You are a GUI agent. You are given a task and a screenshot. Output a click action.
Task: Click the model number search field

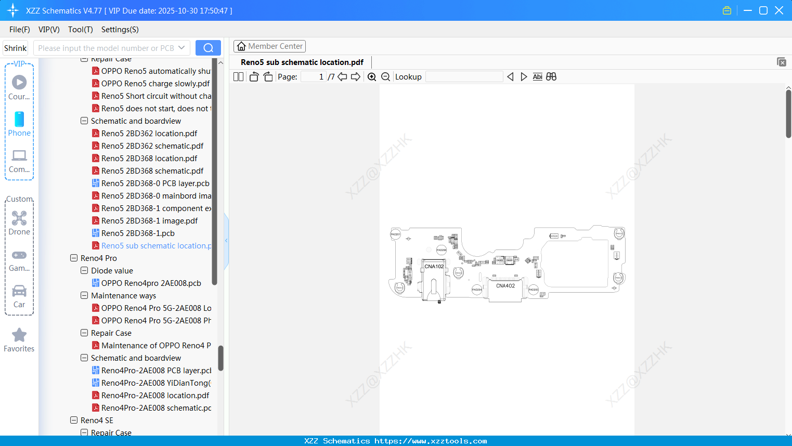pyautogui.click(x=107, y=48)
